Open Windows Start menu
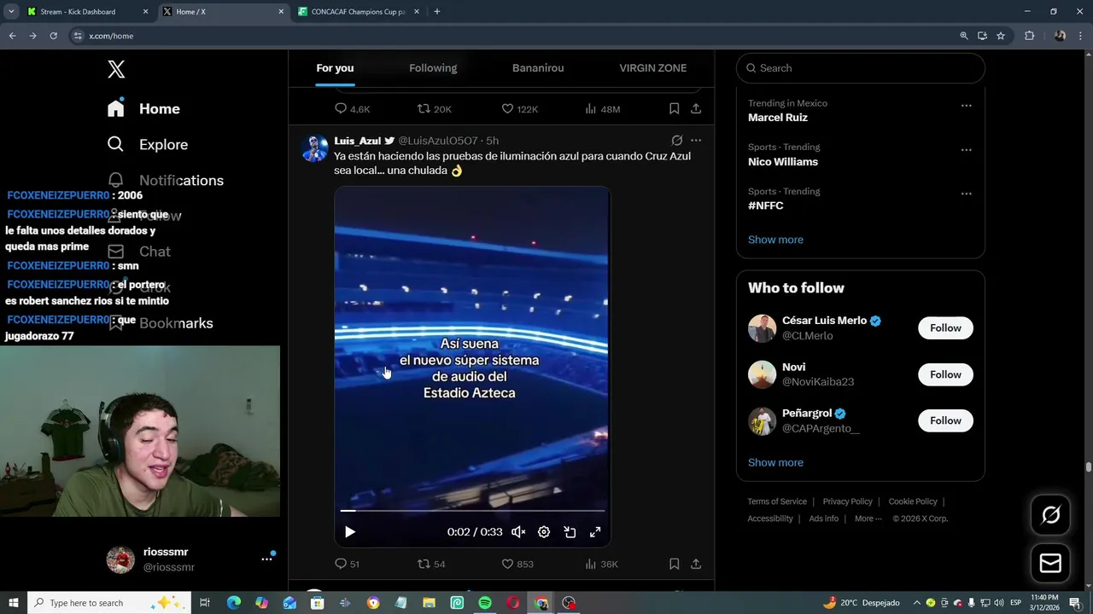Image resolution: width=1093 pixels, height=614 pixels. coord(14,603)
